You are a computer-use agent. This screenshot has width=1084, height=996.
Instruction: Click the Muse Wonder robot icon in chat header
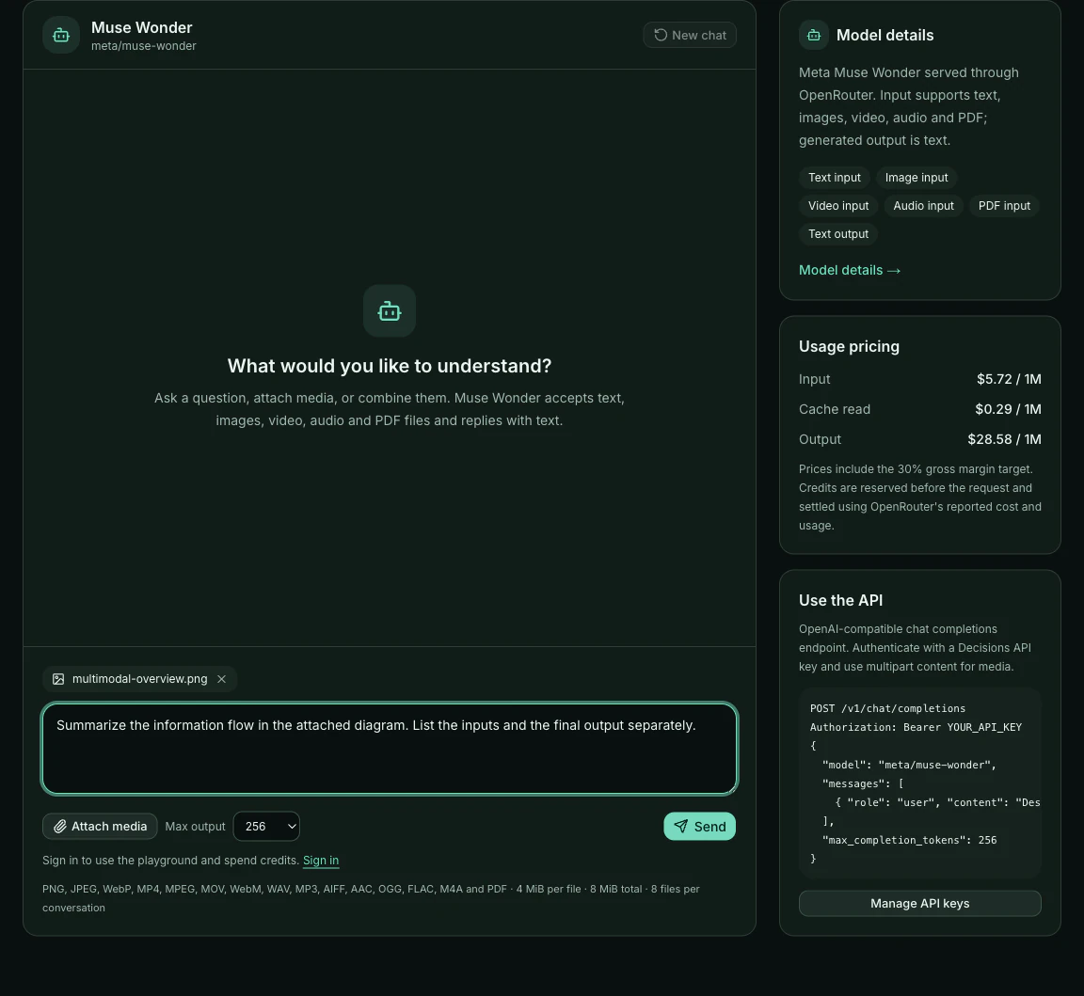pos(61,35)
